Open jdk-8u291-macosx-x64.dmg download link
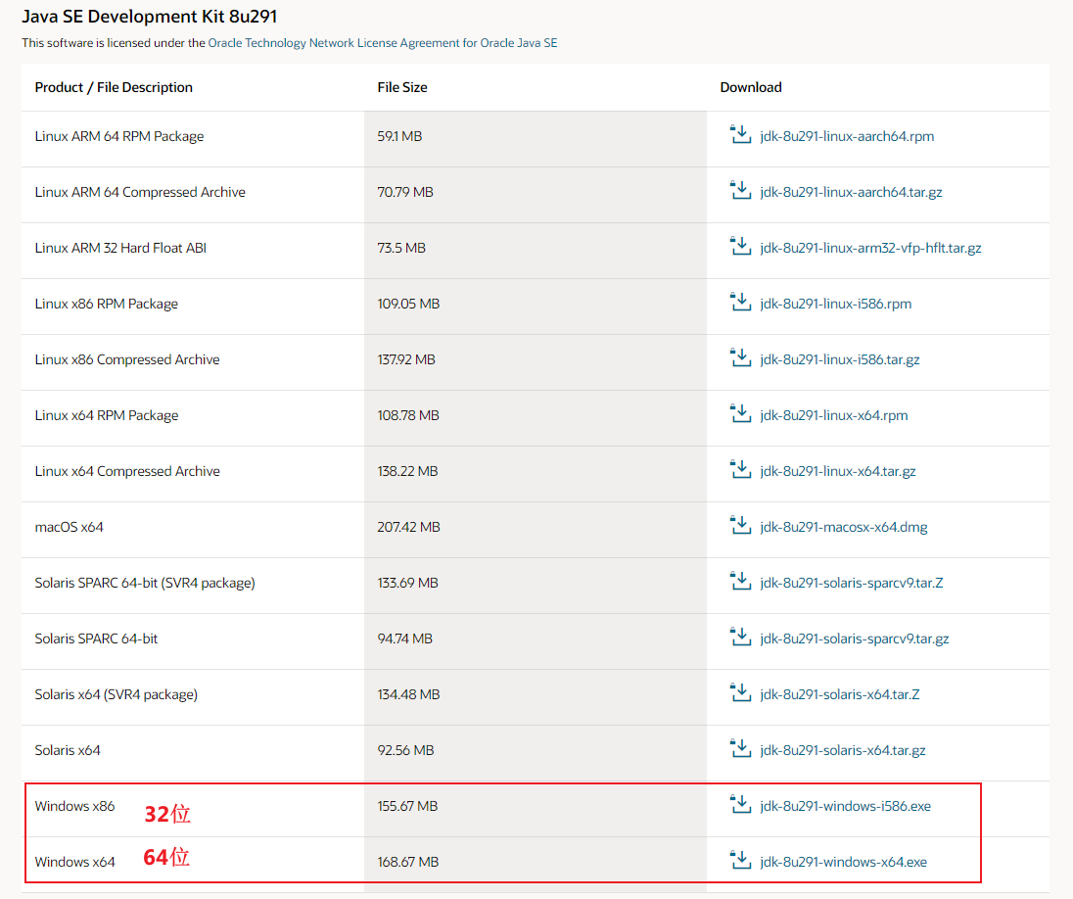 click(843, 527)
